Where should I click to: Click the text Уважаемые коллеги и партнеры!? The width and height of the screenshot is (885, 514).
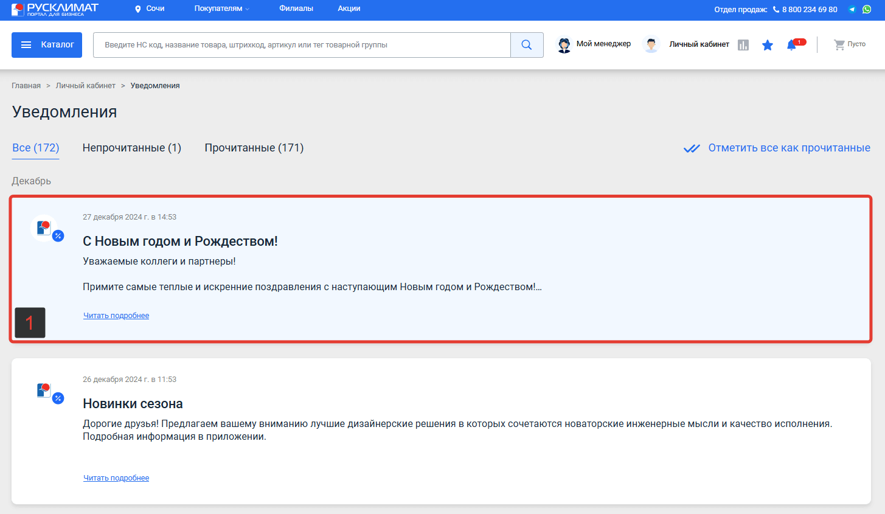(159, 262)
